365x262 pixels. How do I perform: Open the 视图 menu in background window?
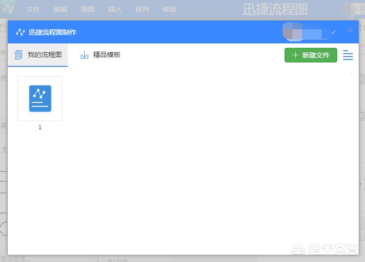point(88,9)
